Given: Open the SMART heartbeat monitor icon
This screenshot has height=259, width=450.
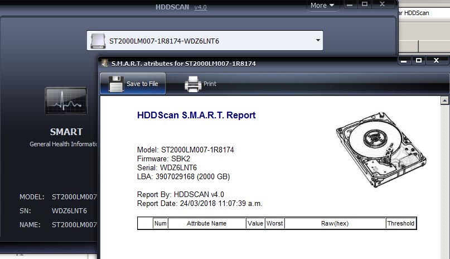Looking at the screenshot, I should click(x=66, y=101).
